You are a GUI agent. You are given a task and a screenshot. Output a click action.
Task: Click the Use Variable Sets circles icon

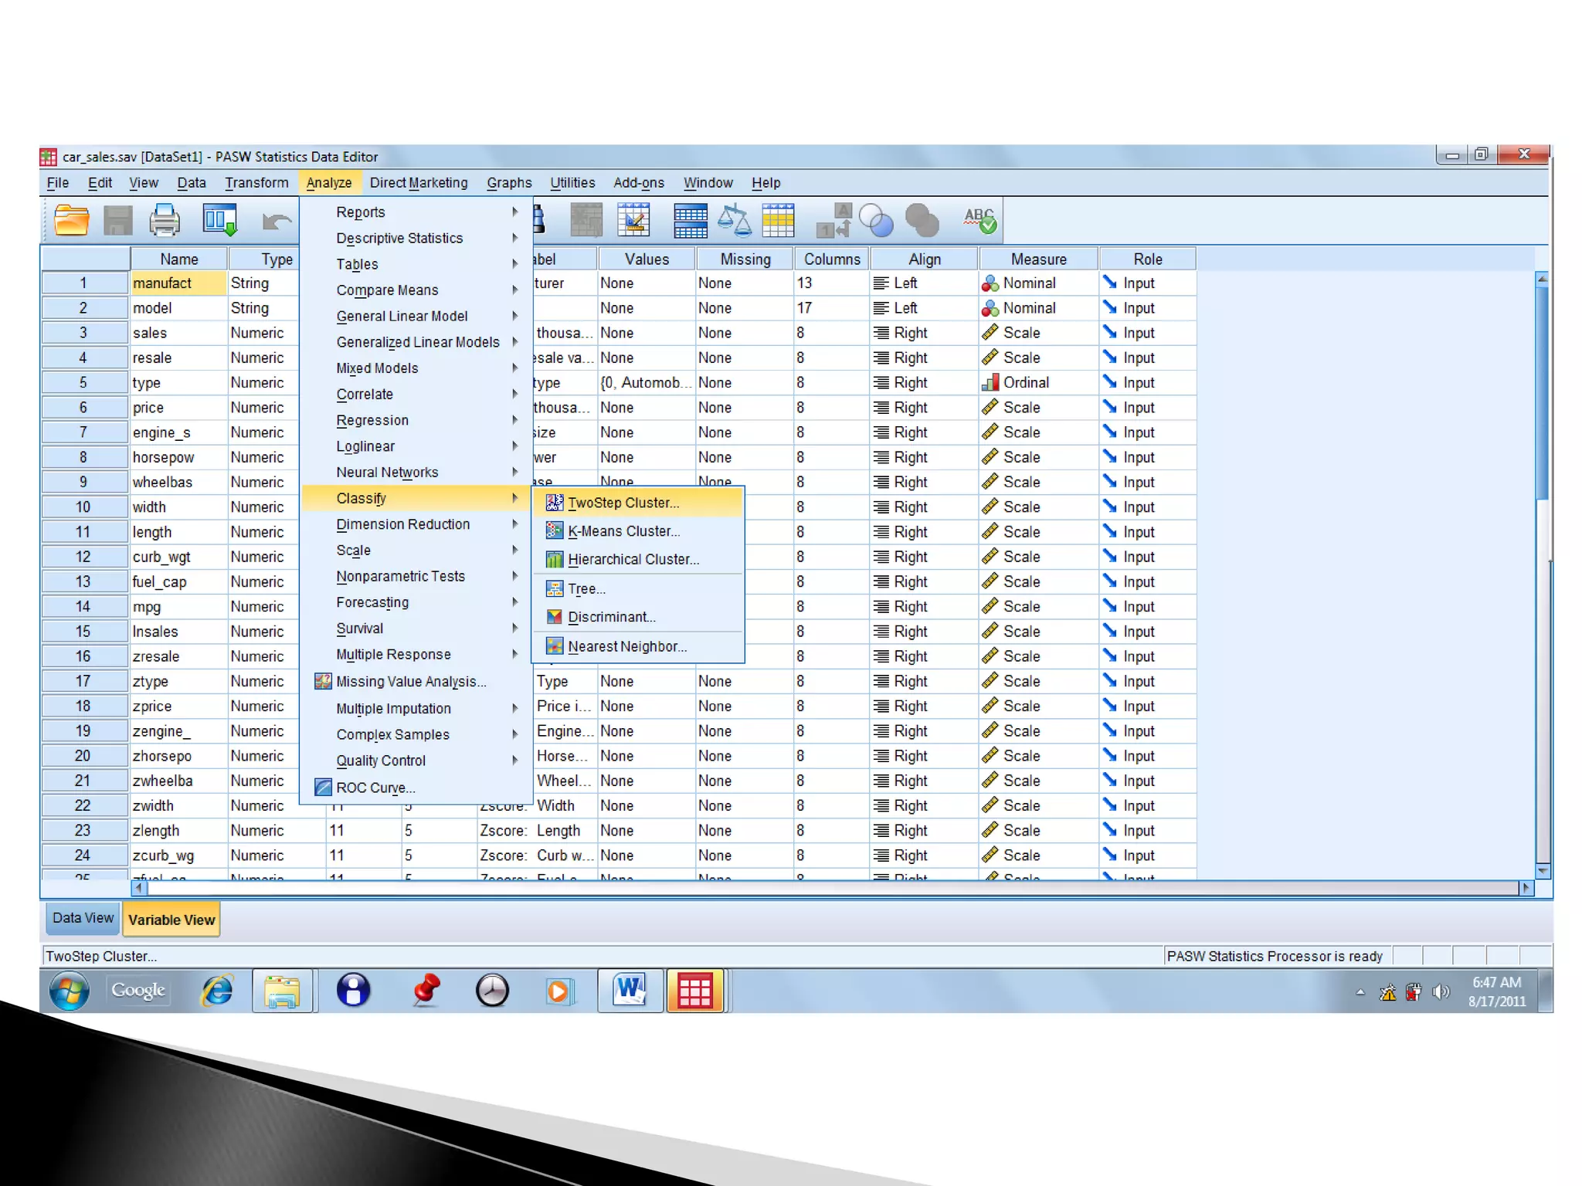point(877,221)
